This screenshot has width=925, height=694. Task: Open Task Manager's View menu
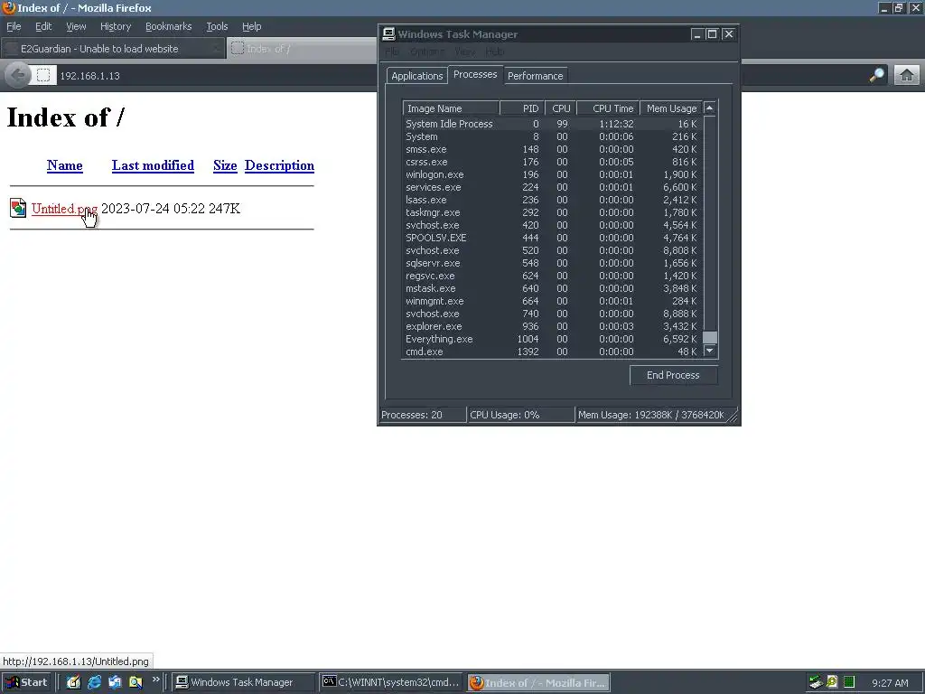[x=464, y=52]
